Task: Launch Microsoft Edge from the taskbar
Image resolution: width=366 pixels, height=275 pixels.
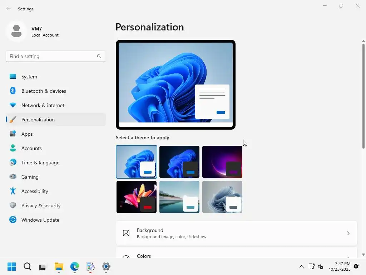Action: 75,266
